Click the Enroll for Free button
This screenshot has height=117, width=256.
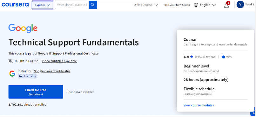click(x=36, y=92)
